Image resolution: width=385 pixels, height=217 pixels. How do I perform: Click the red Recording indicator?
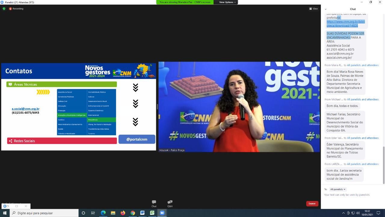[16, 9]
